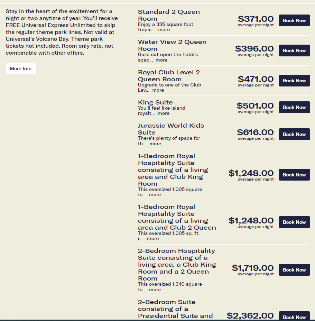Book the Royal Club Level 2 Queen Room
315x321 pixels.
click(x=294, y=81)
